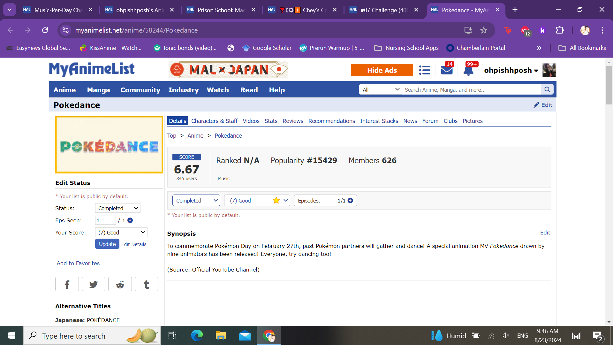This screenshot has height=345, width=613.
Task: Open the MAL messages envelope icon
Action: click(447, 70)
